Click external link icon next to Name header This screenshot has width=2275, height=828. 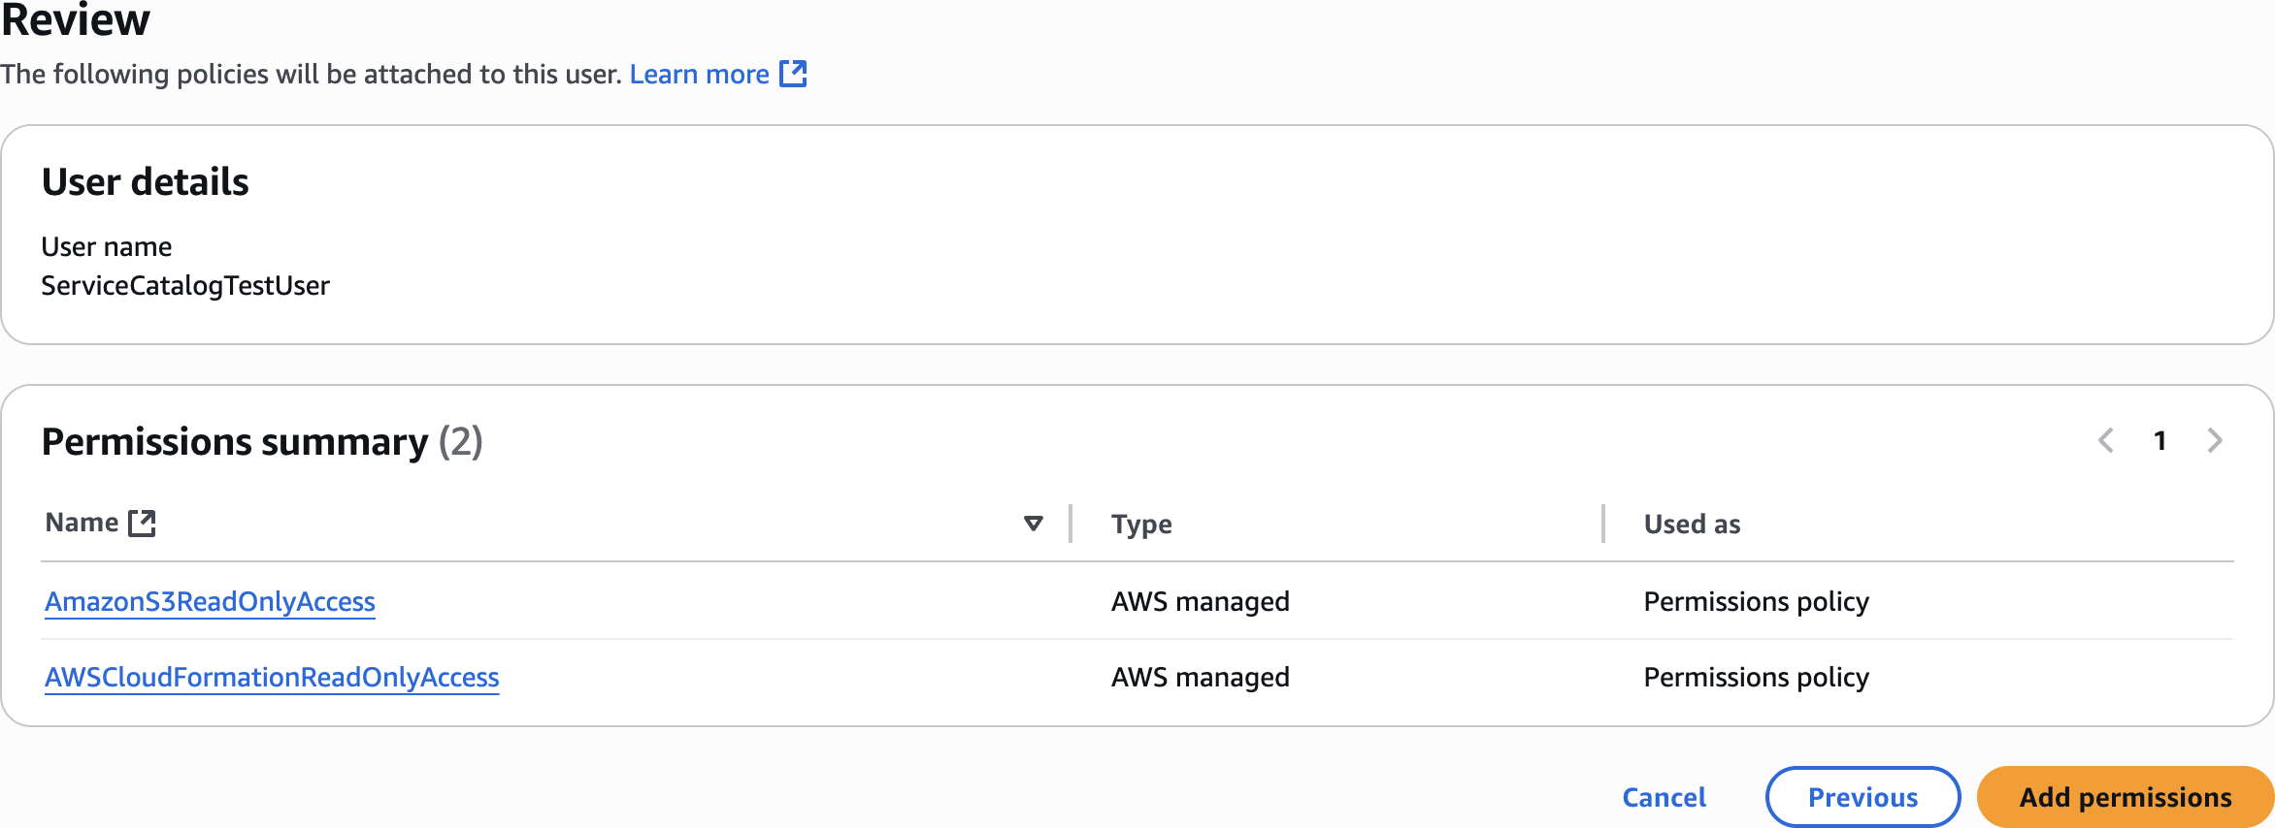(x=143, y=524)
